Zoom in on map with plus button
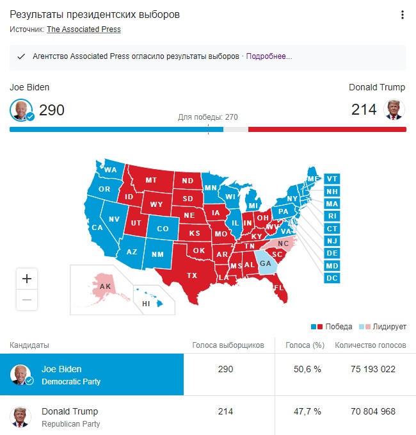 click(27, 279)
